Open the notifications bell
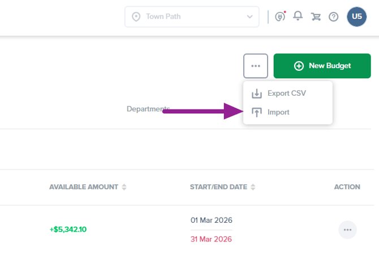Screen dimensions: 379x259 point(298,16)
